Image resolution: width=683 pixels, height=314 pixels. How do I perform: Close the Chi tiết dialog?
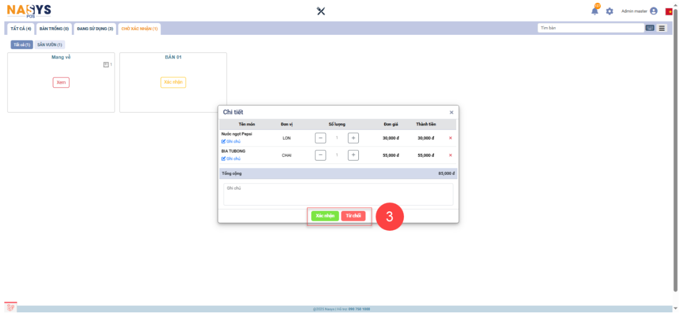[451, 112]
